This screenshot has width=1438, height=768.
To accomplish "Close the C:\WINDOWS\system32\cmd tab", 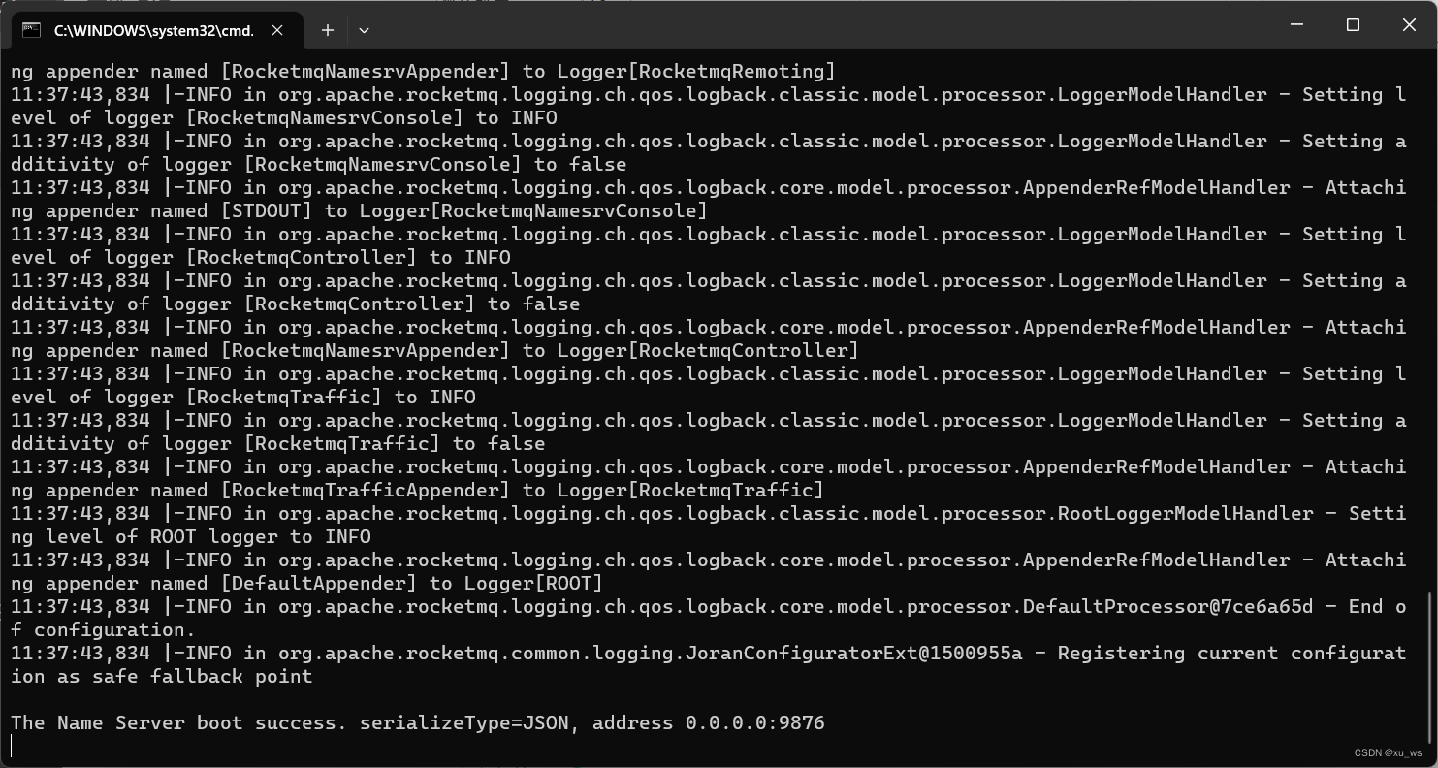I will 276,30.
